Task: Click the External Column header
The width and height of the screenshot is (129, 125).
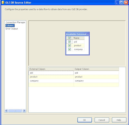Action: click(51, 69)
